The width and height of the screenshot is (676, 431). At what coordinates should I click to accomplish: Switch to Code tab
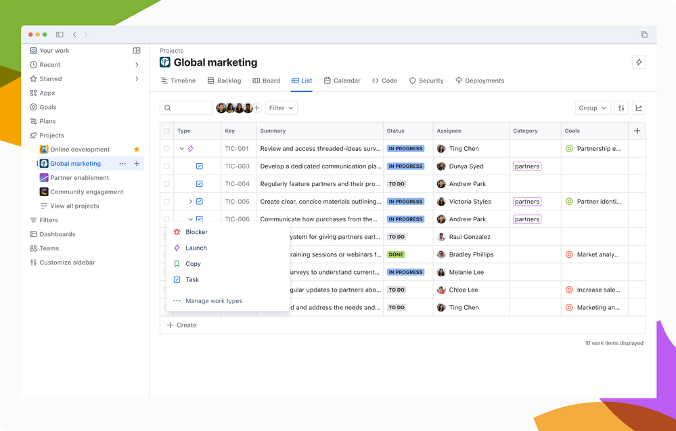point(384,81)
